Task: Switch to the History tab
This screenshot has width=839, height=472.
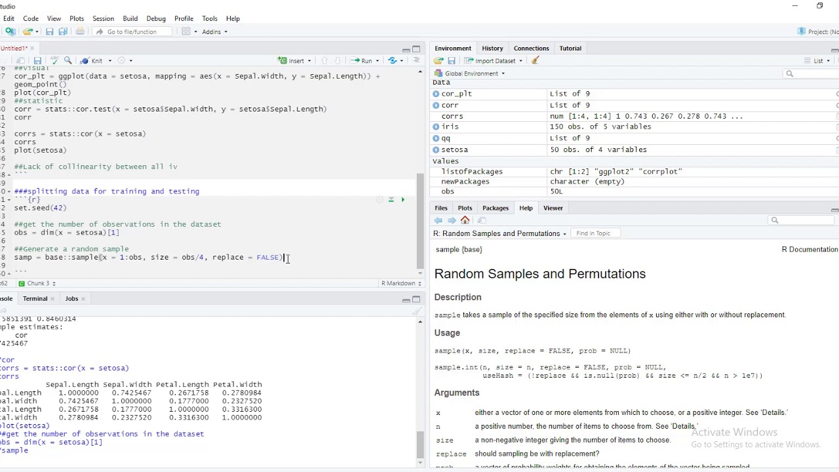Action: [x=492, y=48]
